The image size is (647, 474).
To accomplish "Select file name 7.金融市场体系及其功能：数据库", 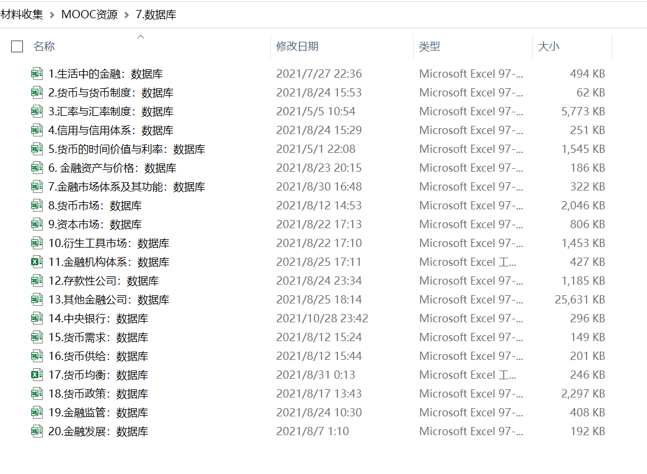I will click(x=127, y=186).
